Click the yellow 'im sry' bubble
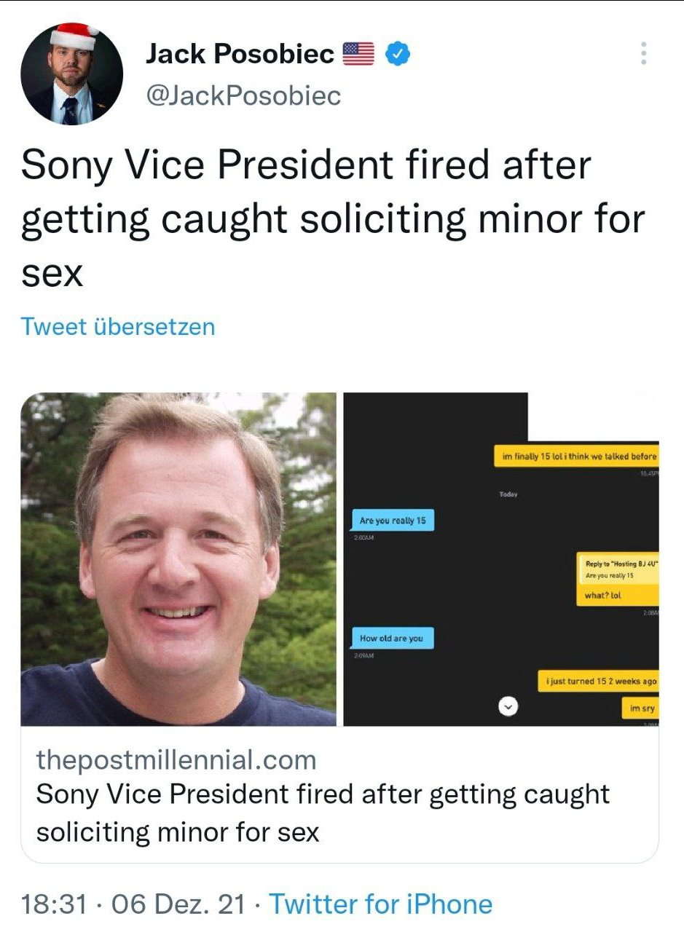 pos(640,708)
